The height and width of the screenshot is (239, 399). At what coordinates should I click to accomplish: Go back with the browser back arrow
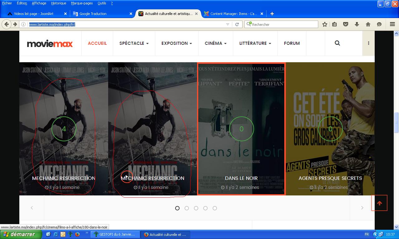point(7,24)
